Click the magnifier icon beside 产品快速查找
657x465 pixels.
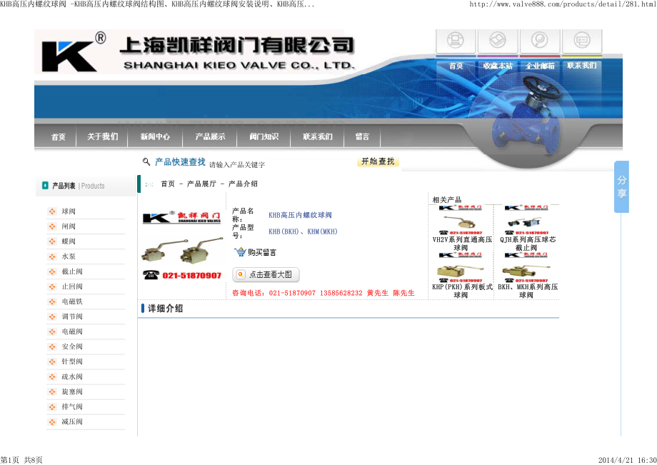(x=146, y=161)
